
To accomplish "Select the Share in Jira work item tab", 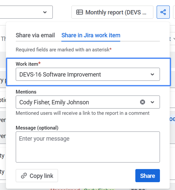I will pyautogui.click(x=91, y=35).
